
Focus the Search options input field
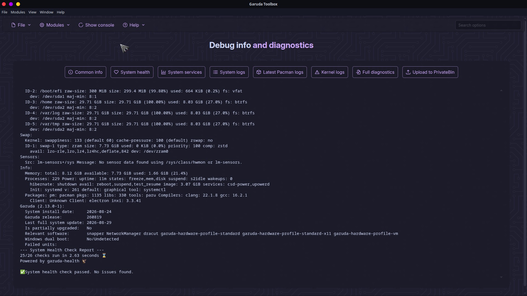click(488, 25)
